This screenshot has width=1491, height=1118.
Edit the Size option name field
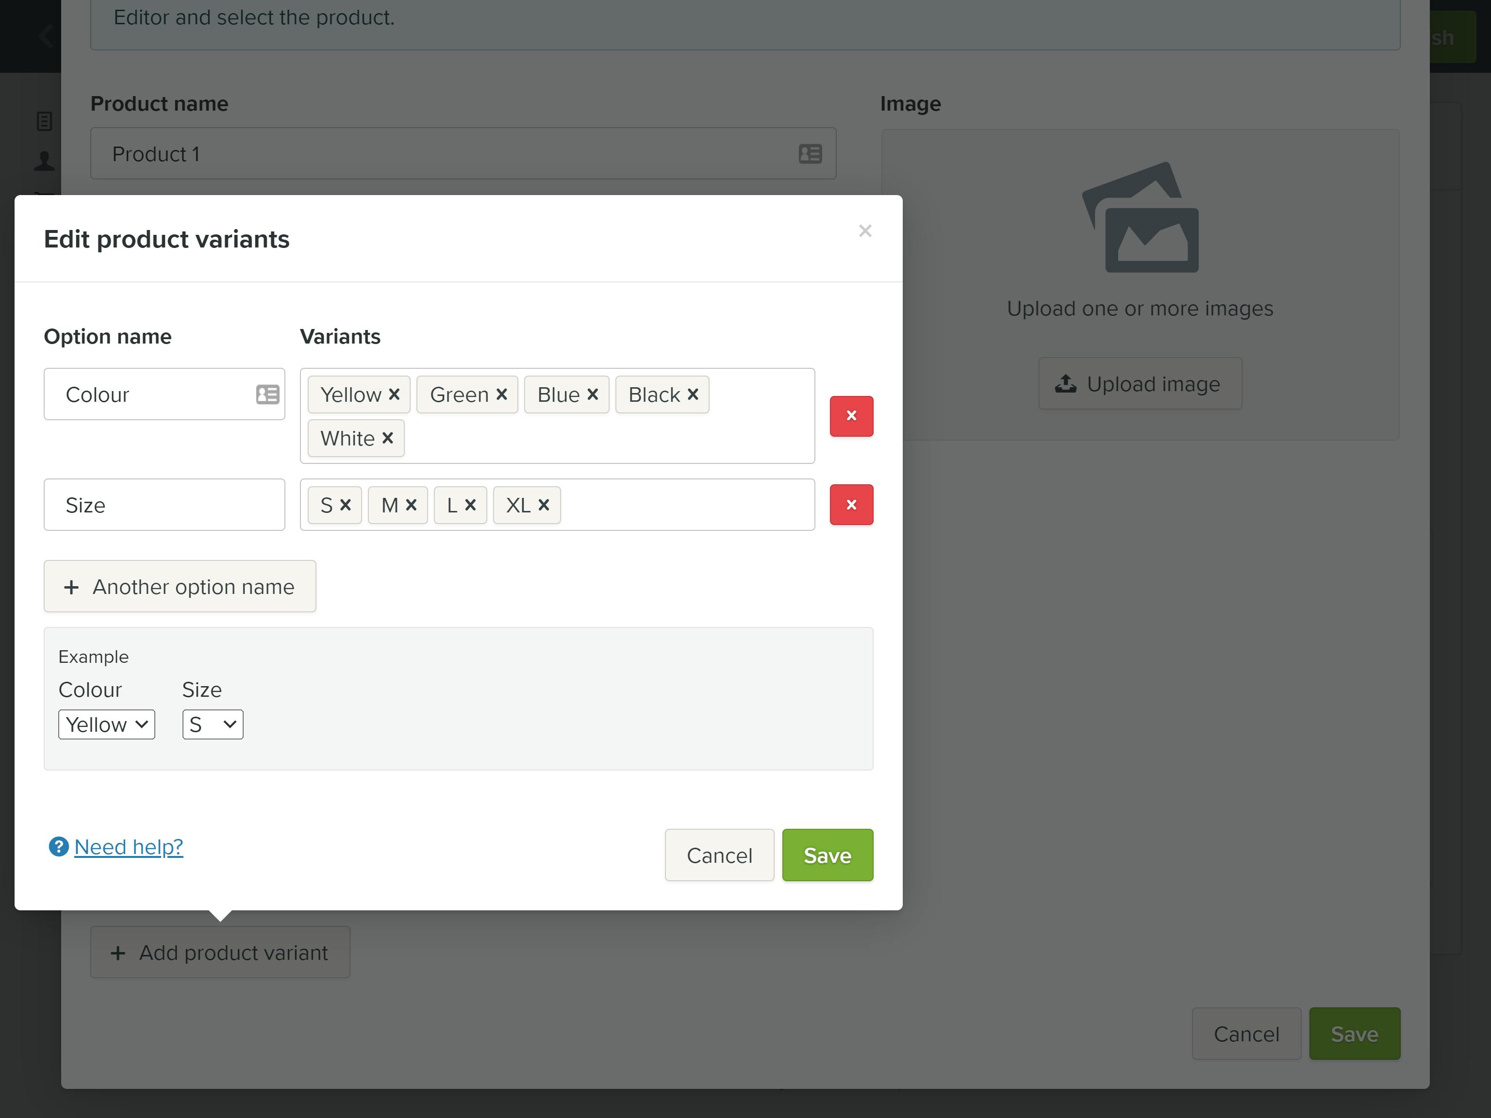[x=164, y=505]
